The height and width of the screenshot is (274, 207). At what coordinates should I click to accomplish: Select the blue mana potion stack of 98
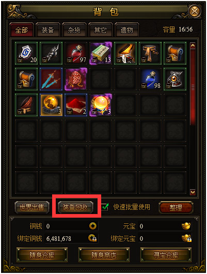point(150,79)
